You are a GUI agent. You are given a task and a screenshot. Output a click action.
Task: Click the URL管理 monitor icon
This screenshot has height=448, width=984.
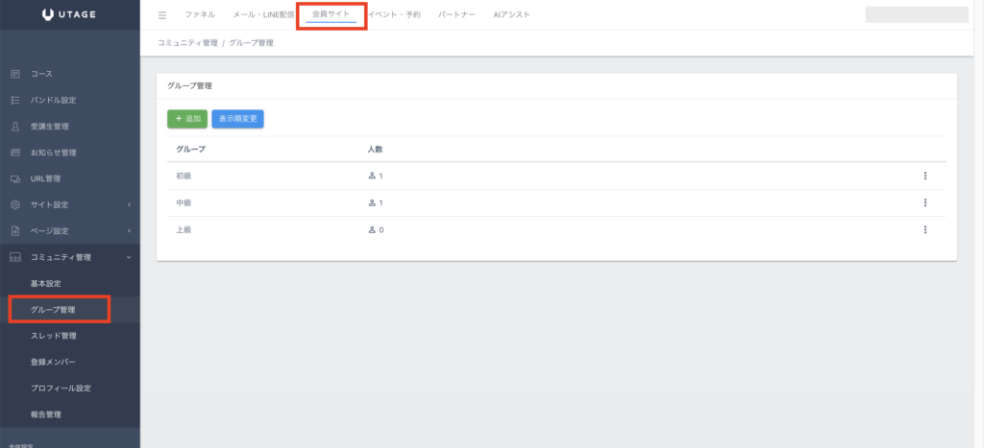point(15,178)
